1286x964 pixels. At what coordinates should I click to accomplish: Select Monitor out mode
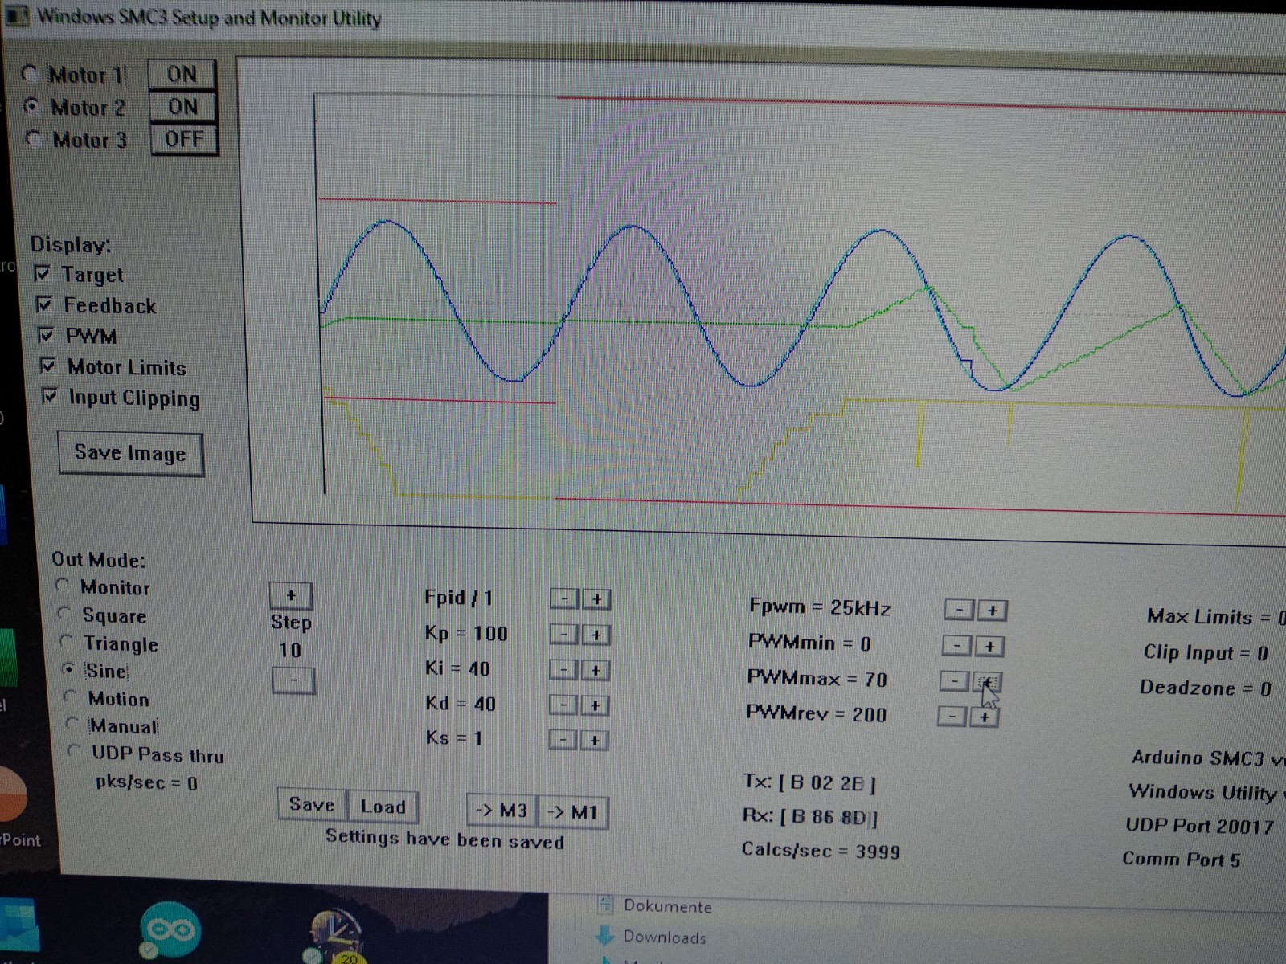click(63, 586)
